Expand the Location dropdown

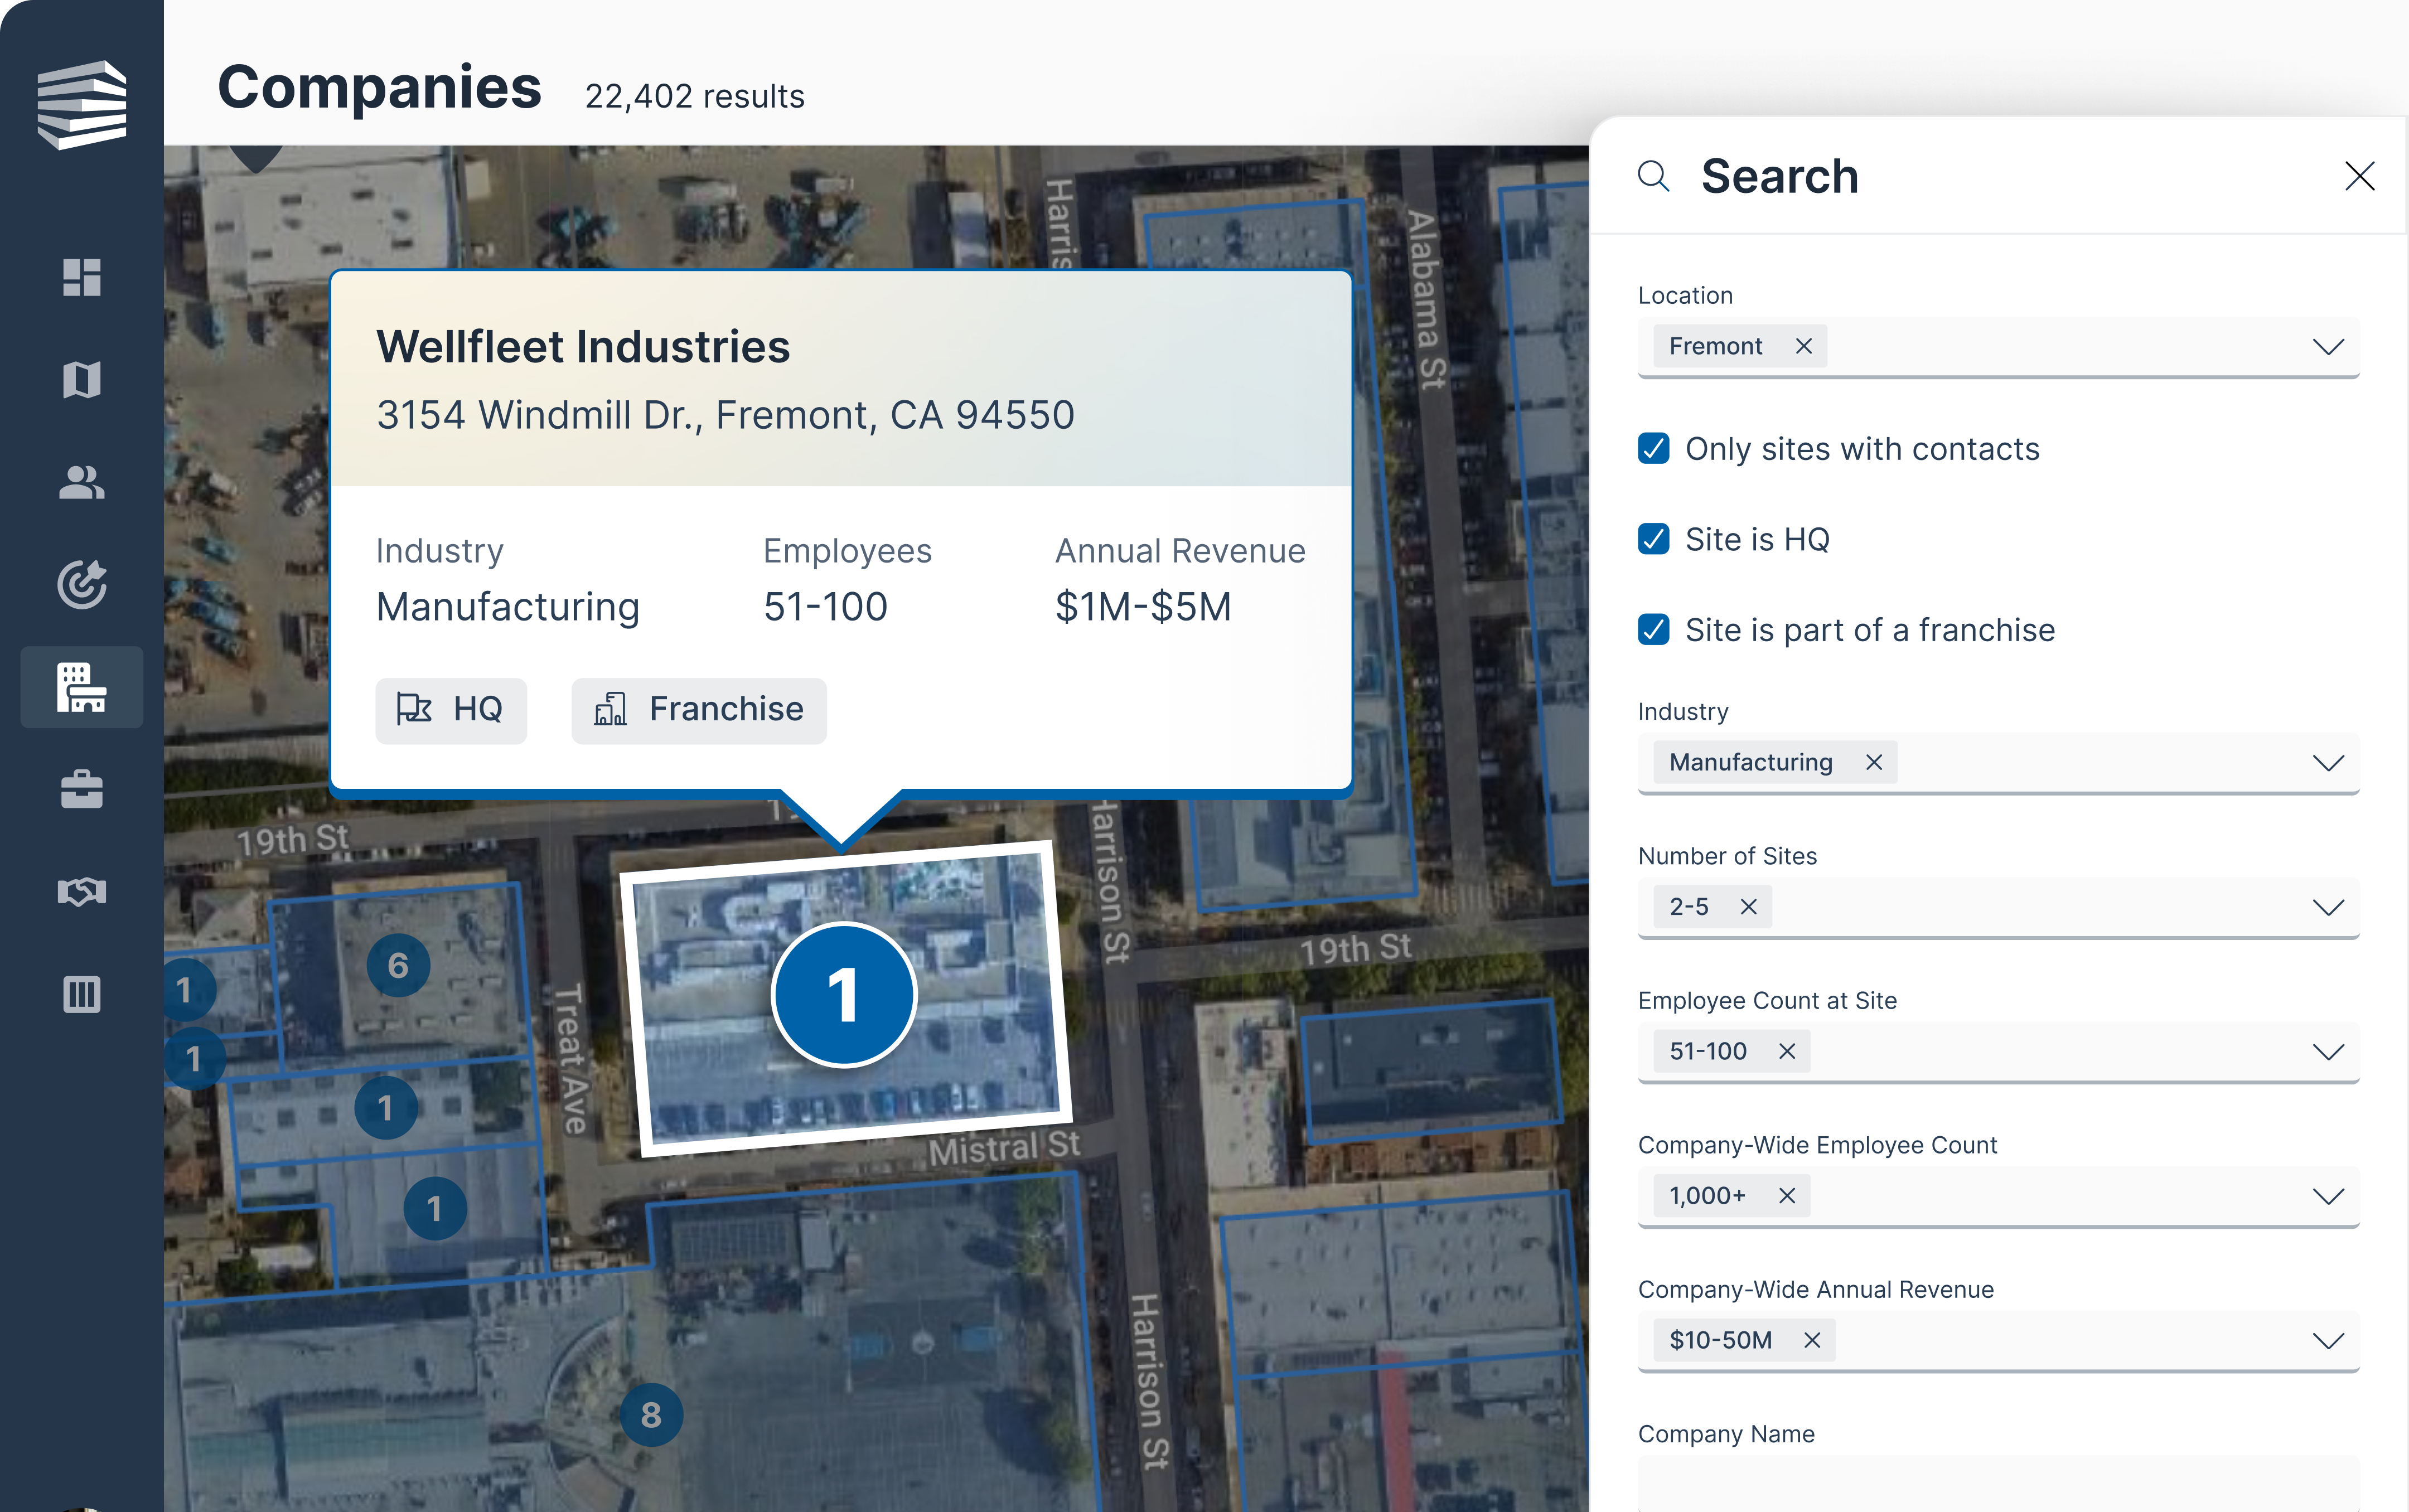pos(2328,347)
